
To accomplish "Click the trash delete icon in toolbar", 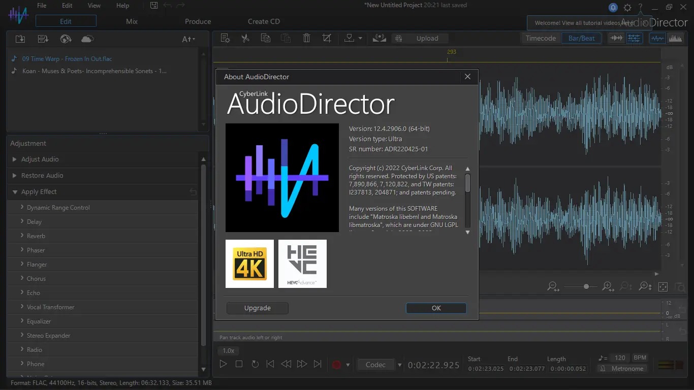I will point(306,38).
